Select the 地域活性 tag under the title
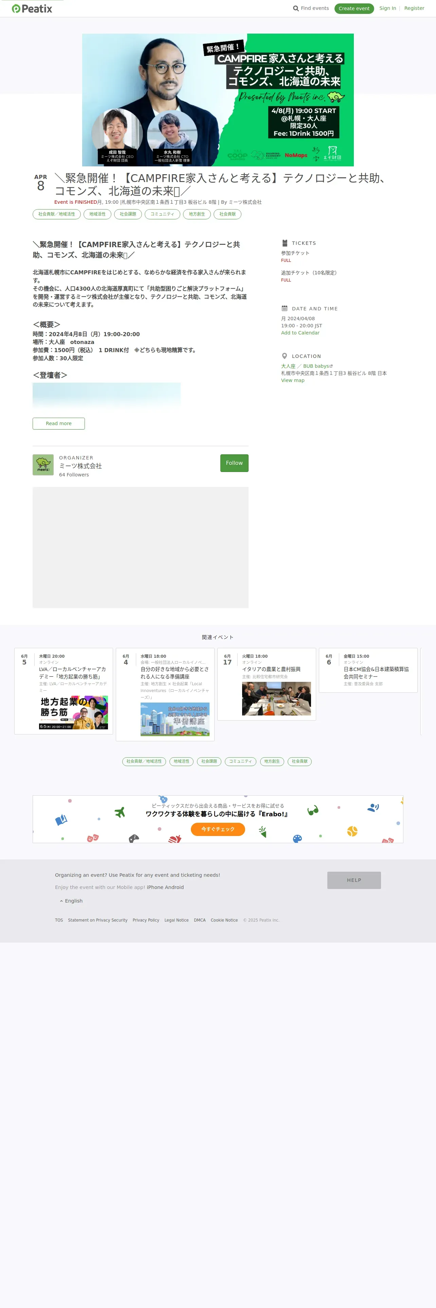This screenshot has width=436, height=1308. (x=97, y=214)
